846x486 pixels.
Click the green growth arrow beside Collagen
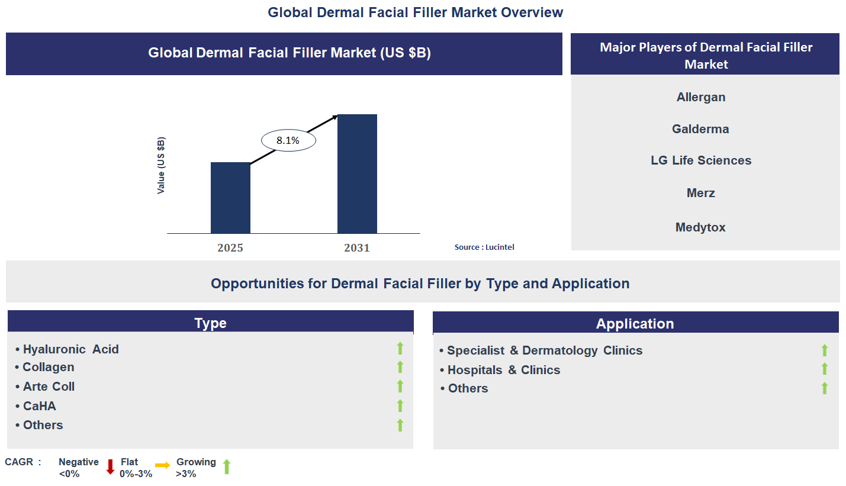pyautogui.click(x=400, y=367)
